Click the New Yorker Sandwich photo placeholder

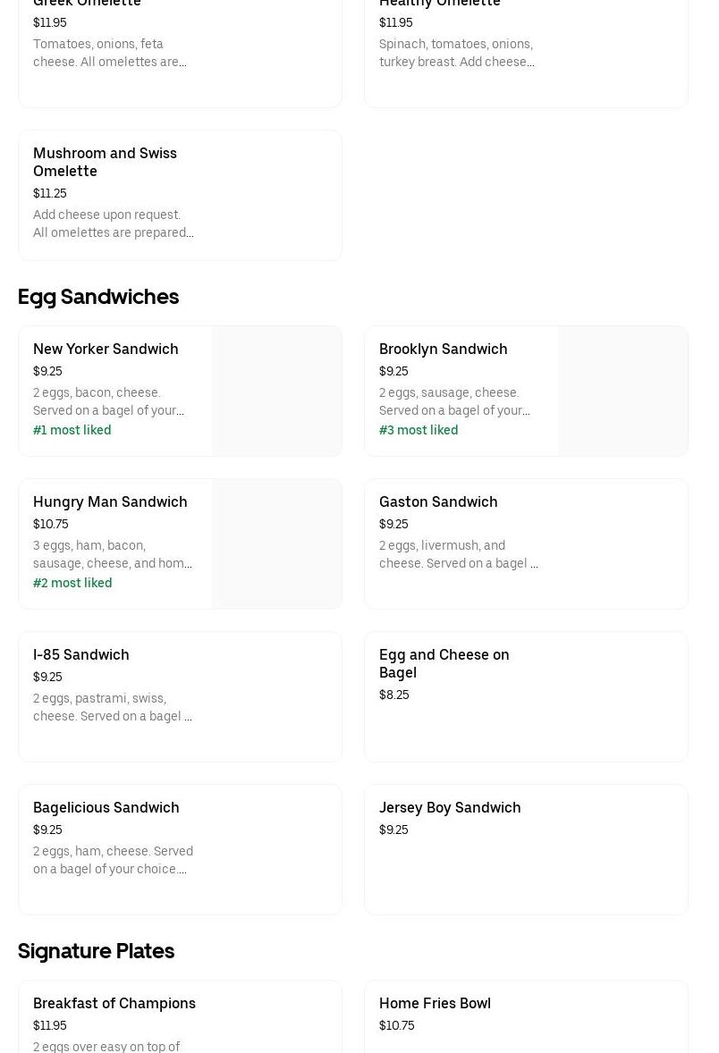tap(277, 392)
